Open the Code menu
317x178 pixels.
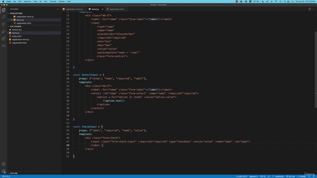click(x=9, y=1)
